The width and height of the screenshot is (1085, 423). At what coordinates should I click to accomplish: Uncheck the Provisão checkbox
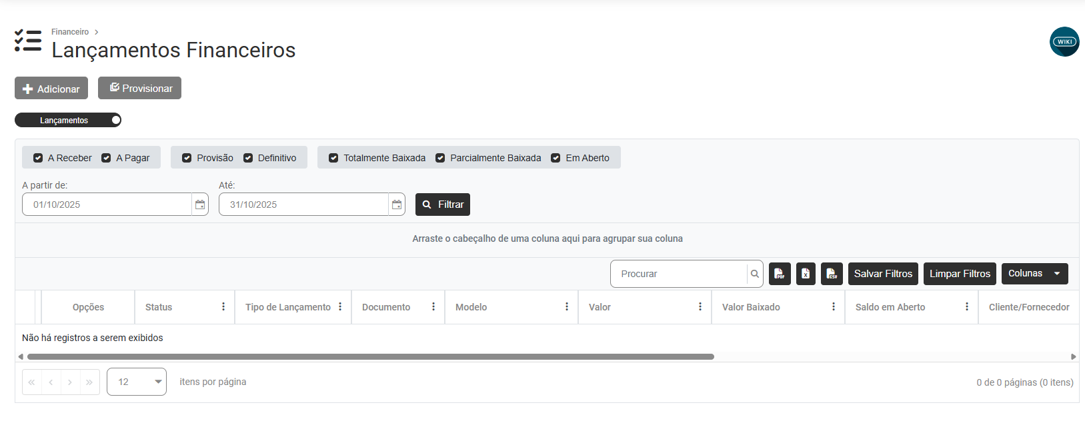coord(187,158)
